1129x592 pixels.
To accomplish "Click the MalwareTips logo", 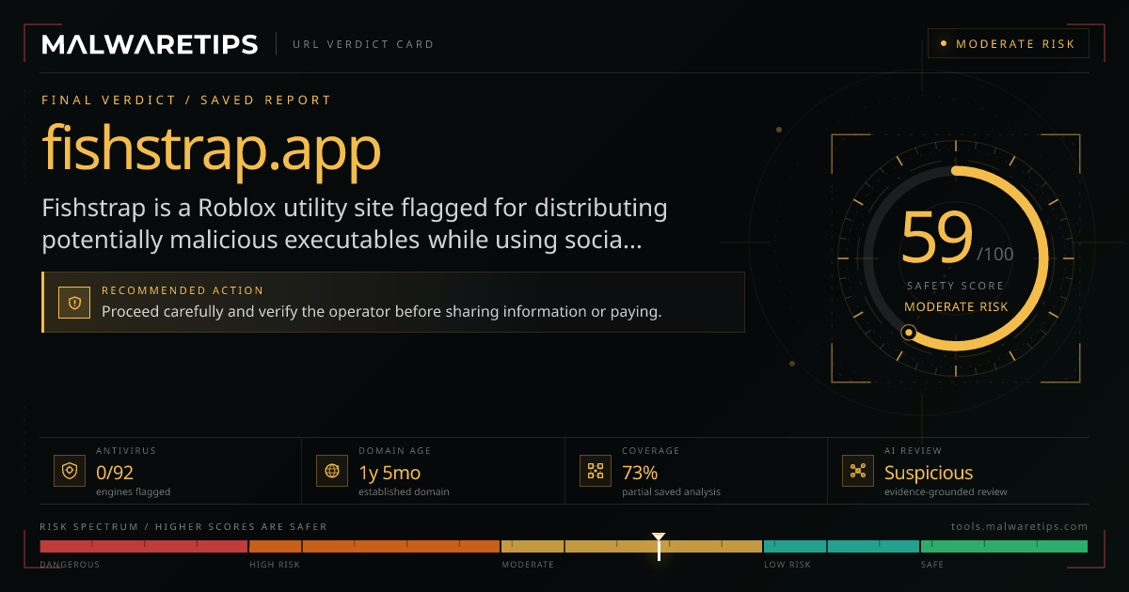I will (150, 44).
